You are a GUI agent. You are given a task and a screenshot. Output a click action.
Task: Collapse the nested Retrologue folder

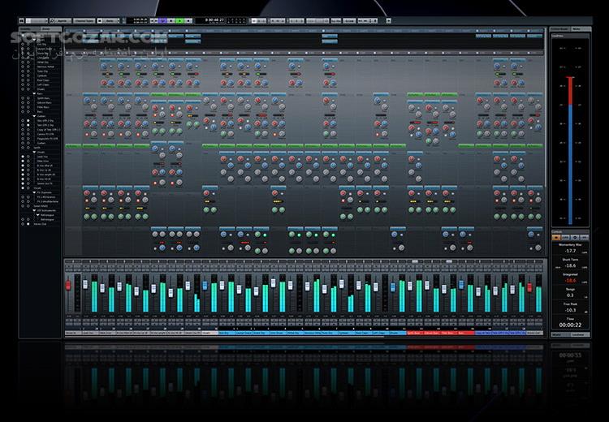point(37,215)
